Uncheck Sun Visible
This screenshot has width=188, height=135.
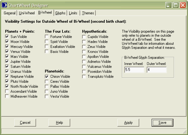tap(7, 36)
